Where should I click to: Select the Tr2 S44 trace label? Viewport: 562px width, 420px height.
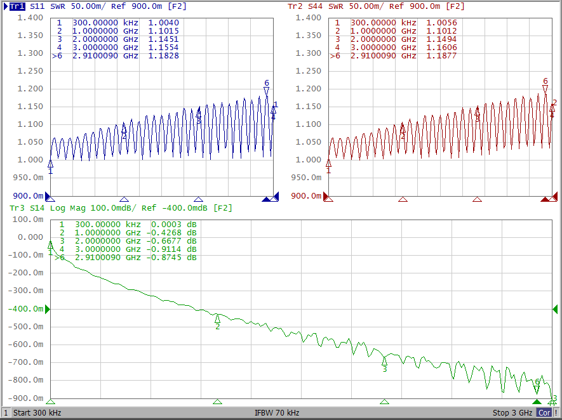pyautogui.click(x=302, y=6)
